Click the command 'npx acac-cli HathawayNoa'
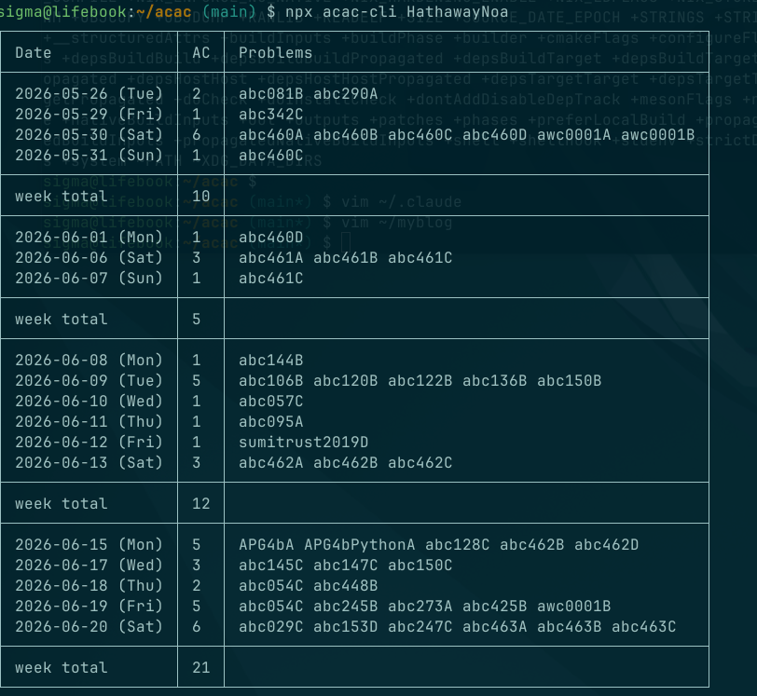Viewport: 757px width, 696px height. click(397, 11)
